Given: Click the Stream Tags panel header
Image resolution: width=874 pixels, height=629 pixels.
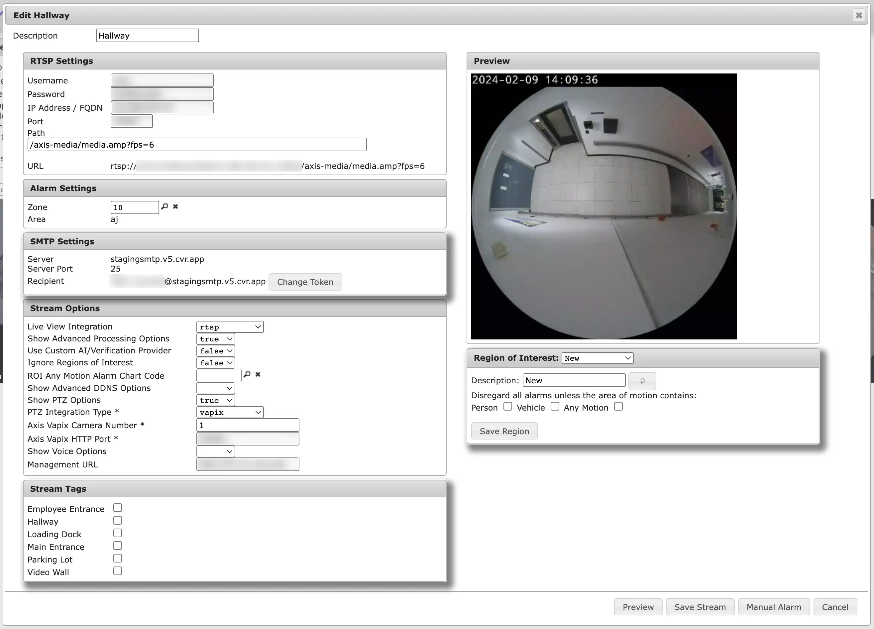Looking at the screenshot, I should tap(235, 489).
